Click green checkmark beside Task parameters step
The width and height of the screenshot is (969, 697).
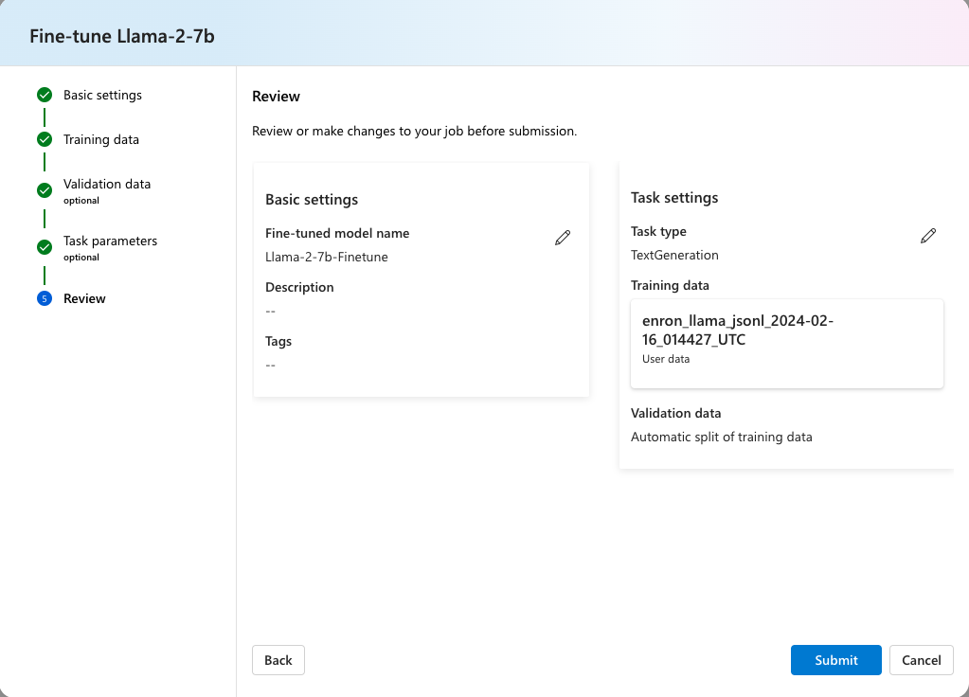[45, 247]
